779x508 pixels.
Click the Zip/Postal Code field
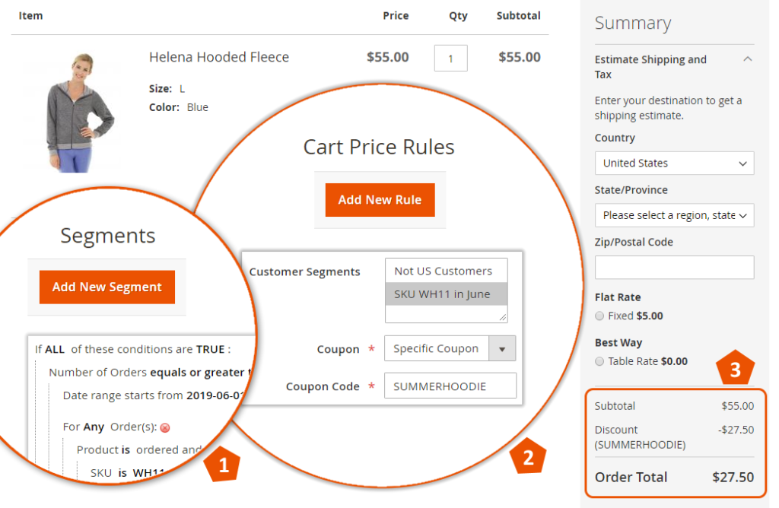(674, 267)
